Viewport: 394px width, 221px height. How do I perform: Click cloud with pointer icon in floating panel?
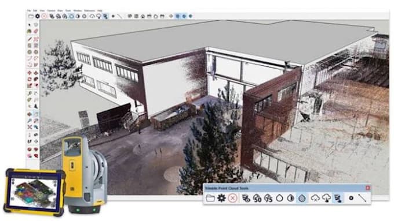coord(326,198)
